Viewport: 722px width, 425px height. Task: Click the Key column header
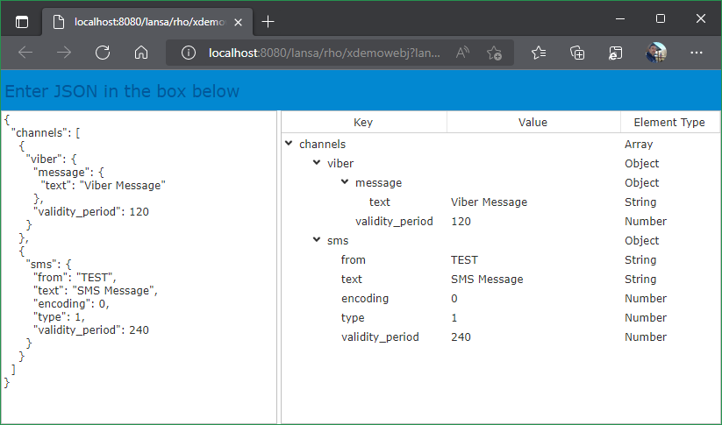362,122
